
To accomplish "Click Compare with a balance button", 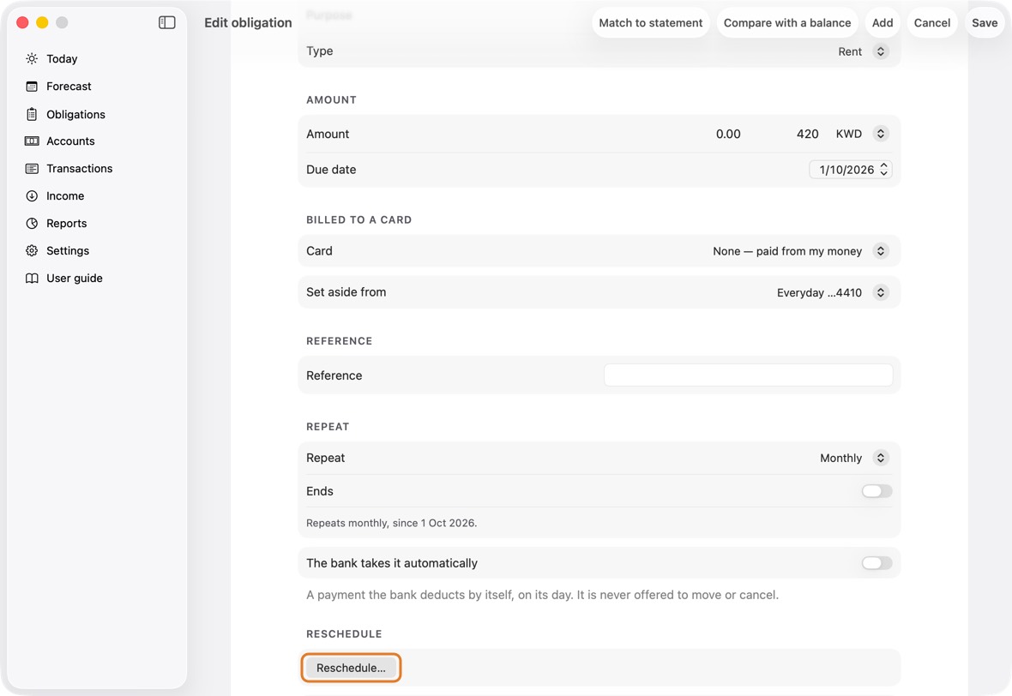I will click(x=786, y=22).
